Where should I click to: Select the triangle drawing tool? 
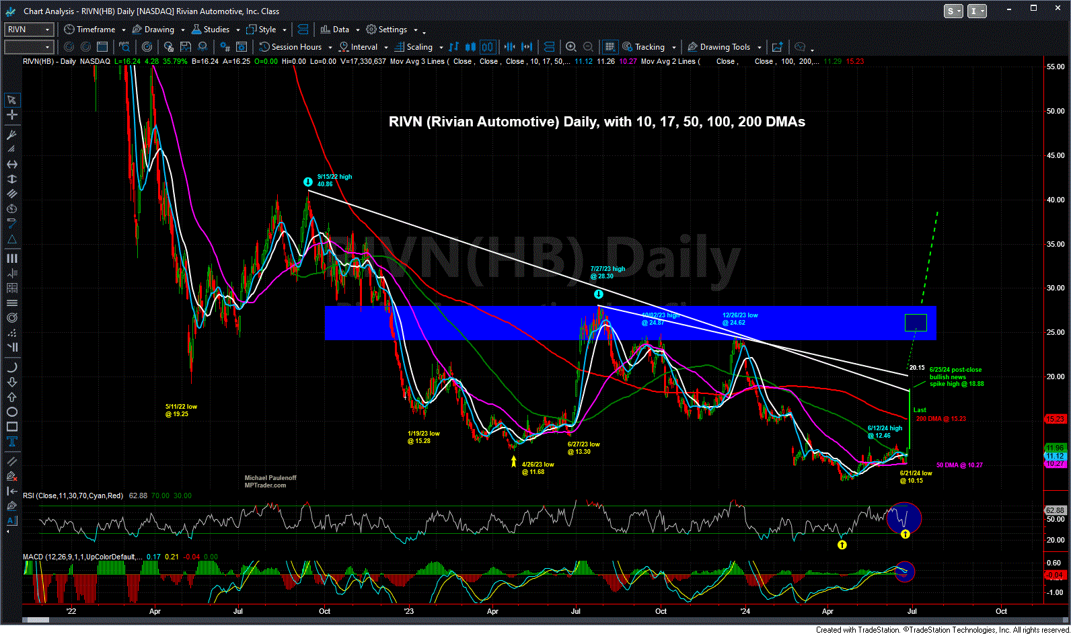pyautogui.click(x=11, y=240)
